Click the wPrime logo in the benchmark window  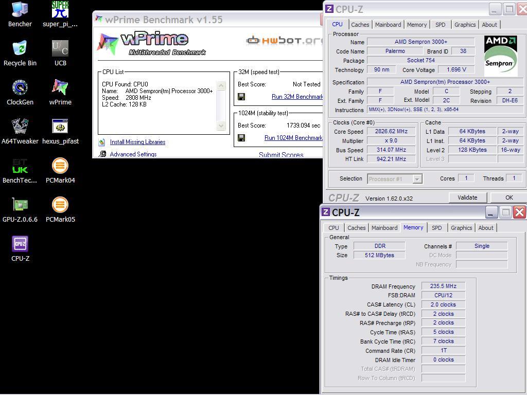click(152, 44)
